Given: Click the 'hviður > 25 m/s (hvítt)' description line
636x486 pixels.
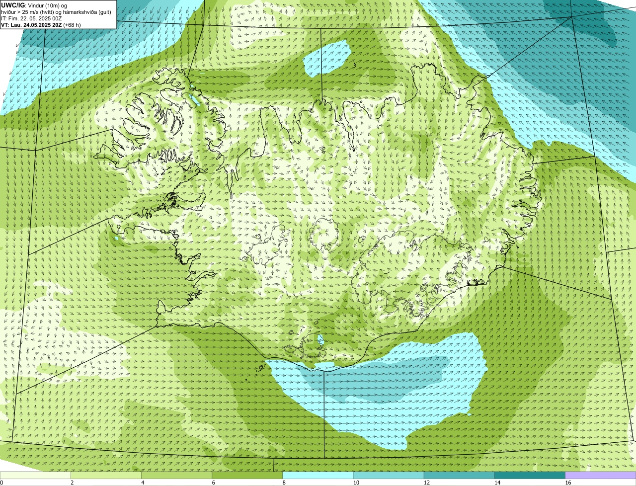Looking at the screenshot, I should pos(56,11).
